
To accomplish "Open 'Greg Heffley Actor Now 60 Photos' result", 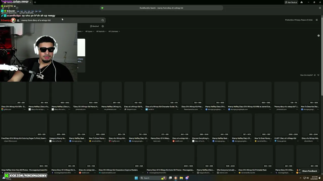I will click(x=24, y=170).
